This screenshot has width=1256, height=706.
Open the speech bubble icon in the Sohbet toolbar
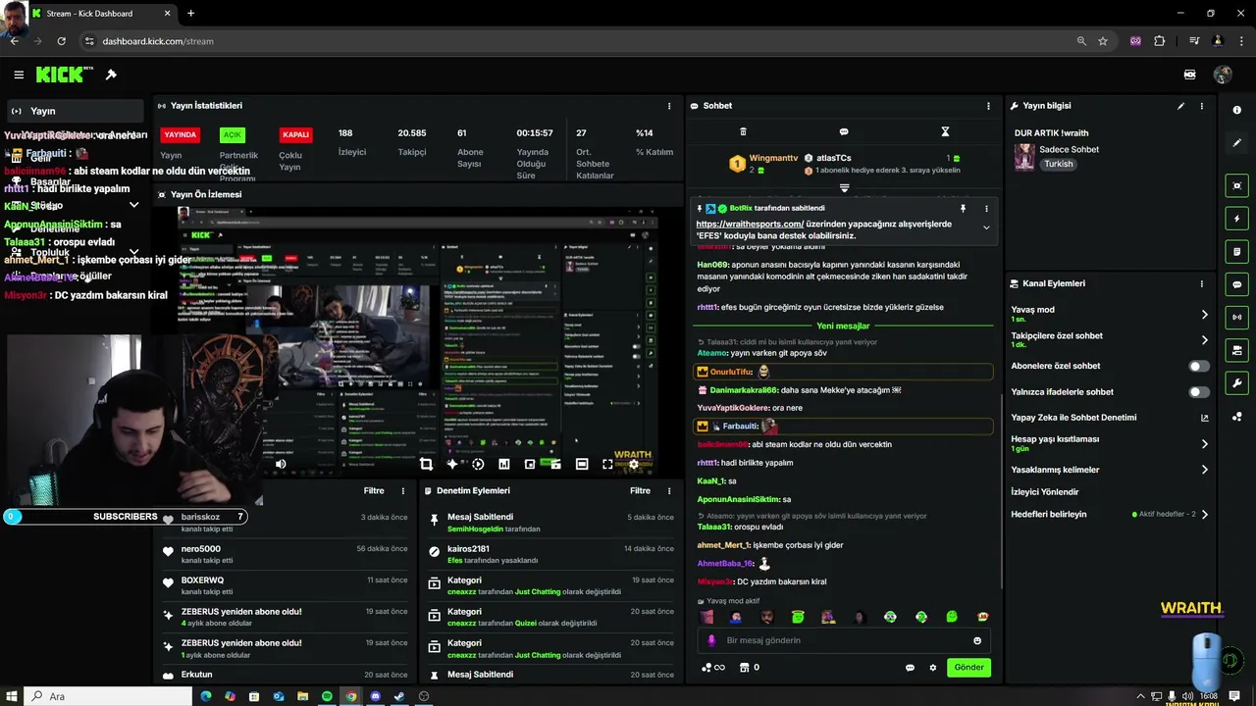[844, 131]
